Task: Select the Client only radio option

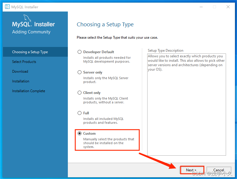Action: coord(79,93)
